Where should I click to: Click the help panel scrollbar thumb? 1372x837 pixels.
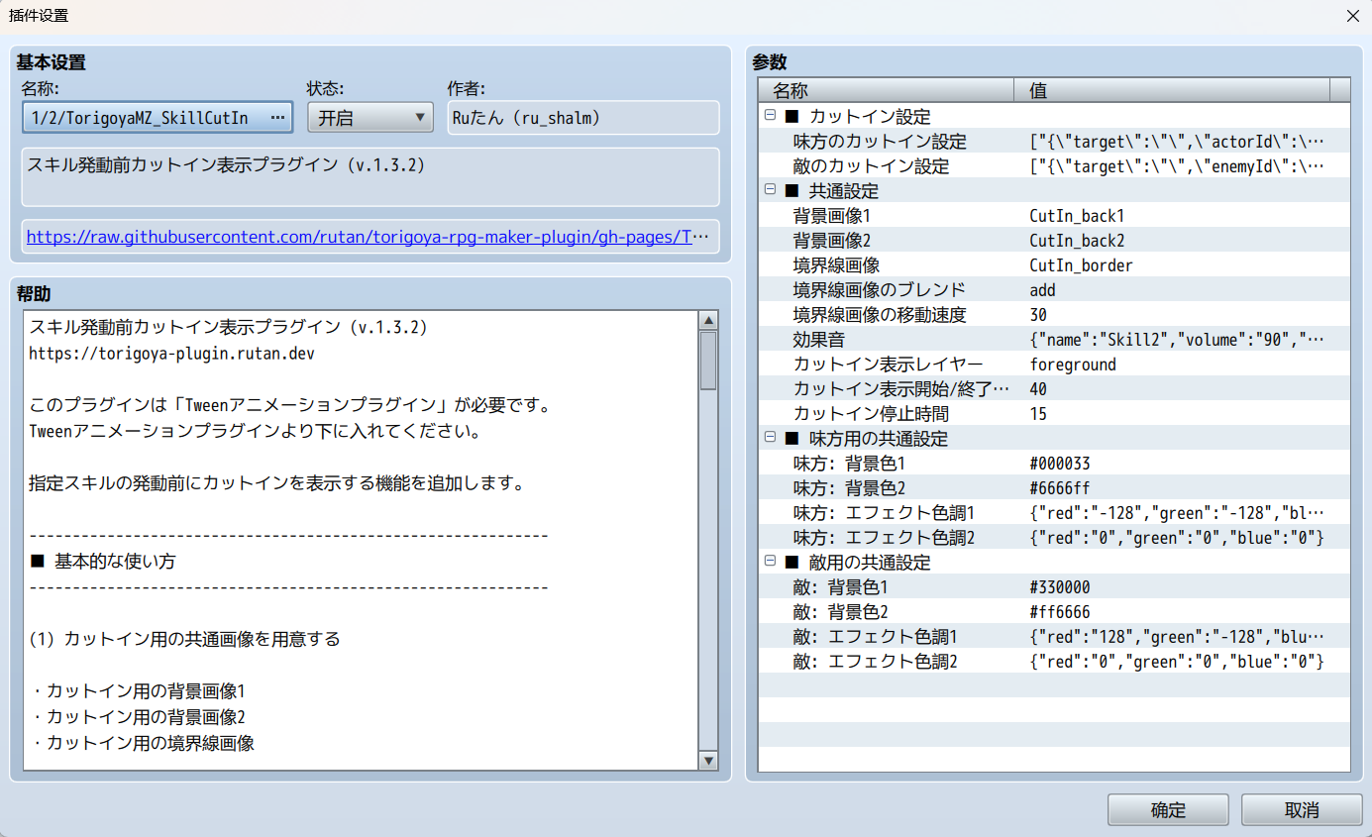708,361
